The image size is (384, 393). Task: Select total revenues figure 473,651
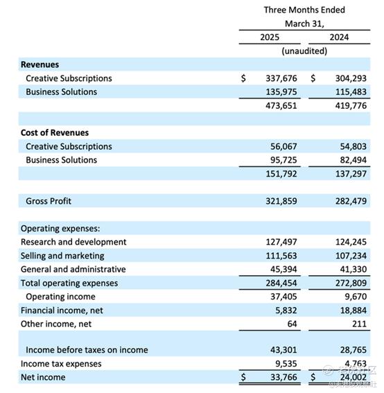(281, 105)
